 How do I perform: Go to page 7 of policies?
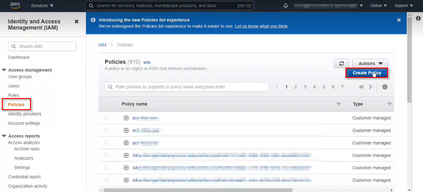(x=342, y=87)
